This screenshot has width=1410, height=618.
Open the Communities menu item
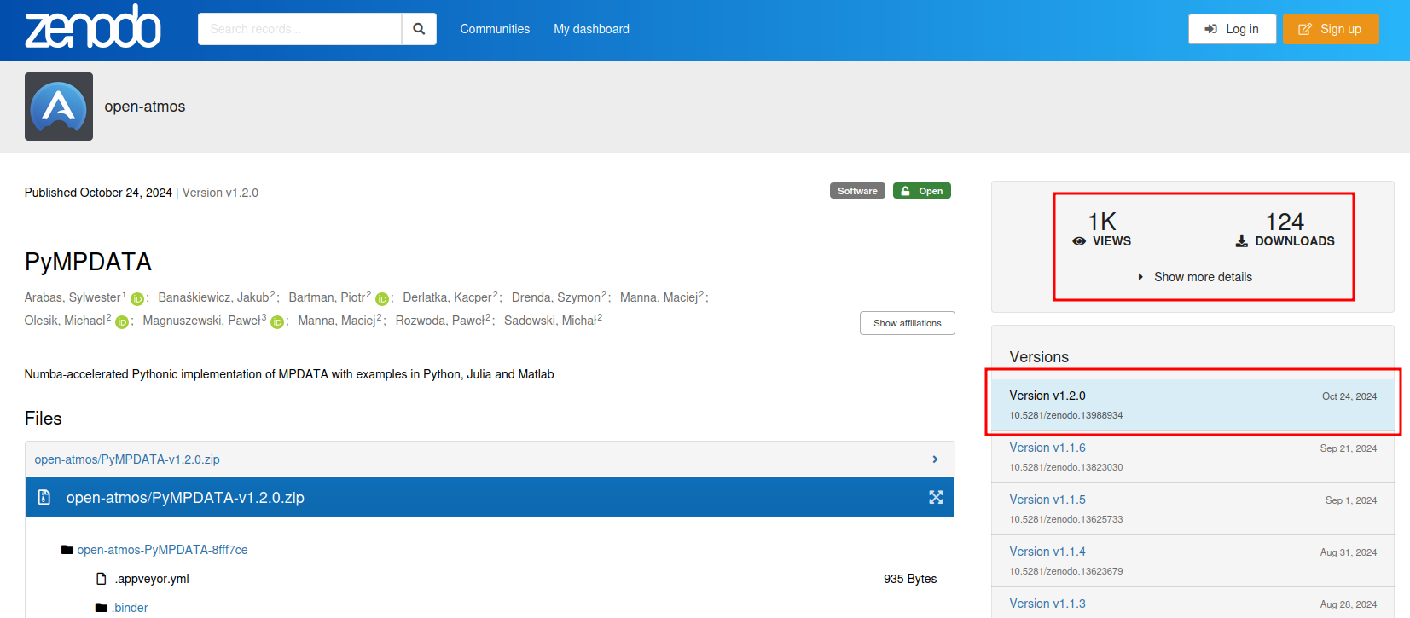click(495, 29)
